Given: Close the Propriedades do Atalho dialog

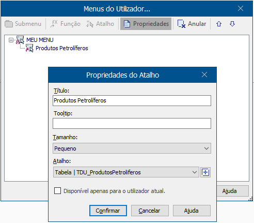Looking at the screenshot, I should click(204, 75).
